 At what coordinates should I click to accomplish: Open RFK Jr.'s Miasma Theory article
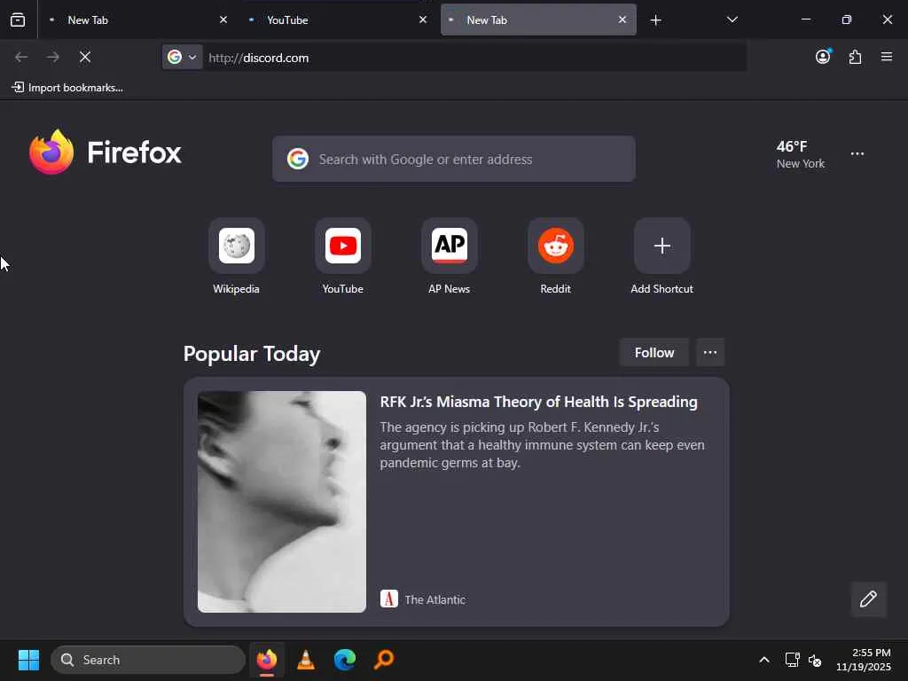click(x=538, y=402)
